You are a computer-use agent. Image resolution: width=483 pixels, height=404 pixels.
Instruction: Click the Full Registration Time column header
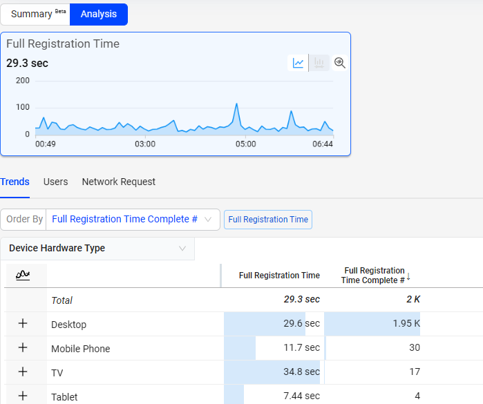tap(279, 276)
